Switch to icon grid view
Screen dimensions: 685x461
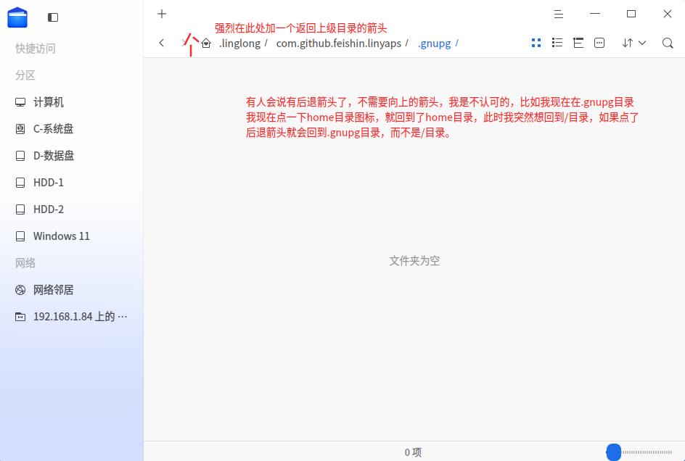click(x=536, y=43)
